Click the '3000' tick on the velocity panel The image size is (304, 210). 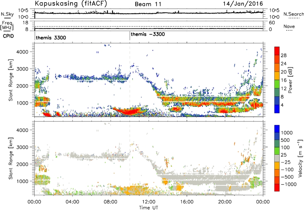coord(22,147)
